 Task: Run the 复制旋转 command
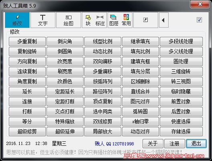coord(27,51)
